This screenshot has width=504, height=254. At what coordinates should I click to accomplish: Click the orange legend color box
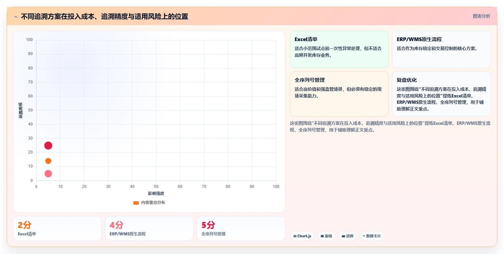(136, 203)
